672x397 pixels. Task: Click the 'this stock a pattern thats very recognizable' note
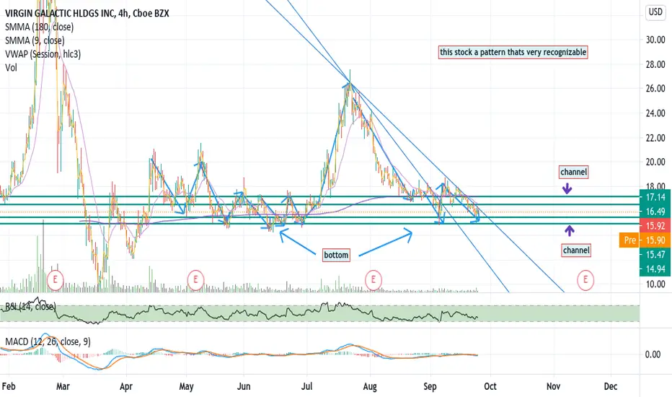pos(513,53)
